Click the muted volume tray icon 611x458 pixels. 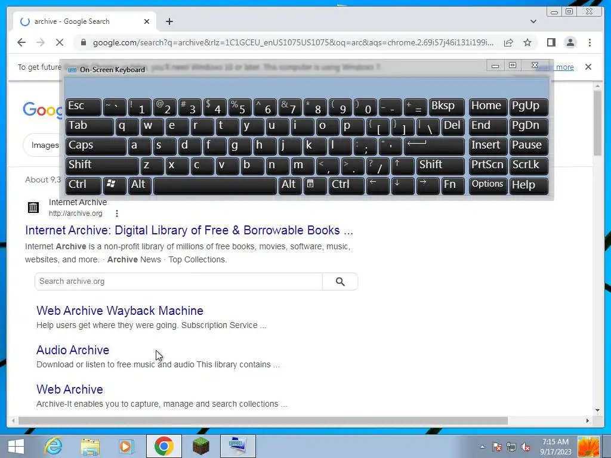(526, 447)
